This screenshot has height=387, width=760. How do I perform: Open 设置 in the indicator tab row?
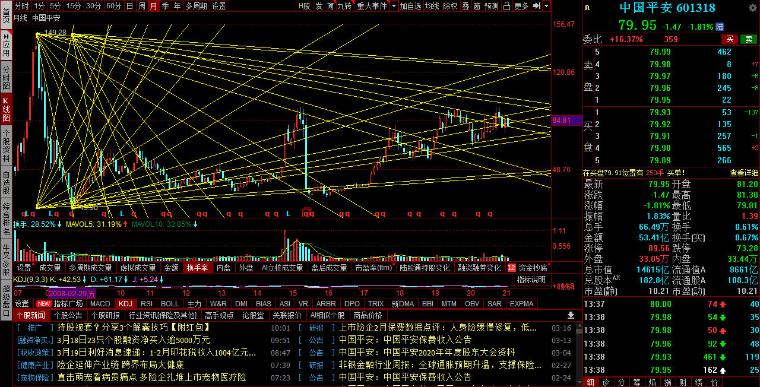(x=22, y=303)
